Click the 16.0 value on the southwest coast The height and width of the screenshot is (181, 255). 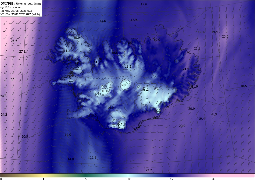click(93, 116)
